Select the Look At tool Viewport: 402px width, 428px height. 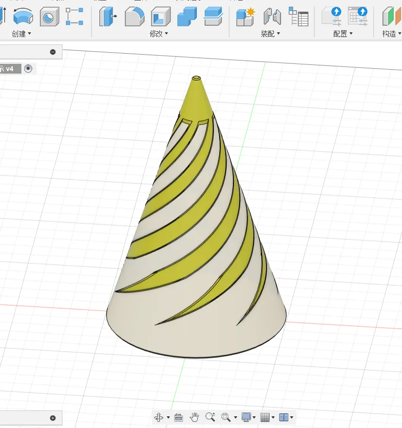[x=179, y=417]
